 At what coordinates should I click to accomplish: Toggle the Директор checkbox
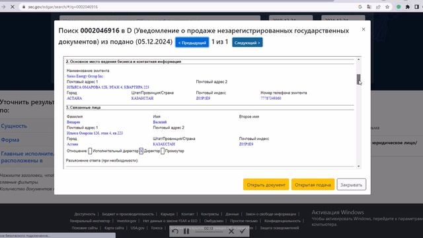(x=141, y=151)
